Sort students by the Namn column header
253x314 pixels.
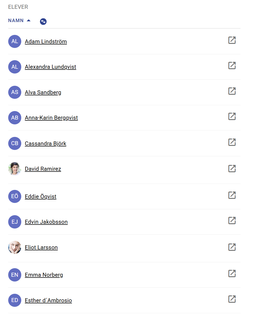click(x=16, y=21)
